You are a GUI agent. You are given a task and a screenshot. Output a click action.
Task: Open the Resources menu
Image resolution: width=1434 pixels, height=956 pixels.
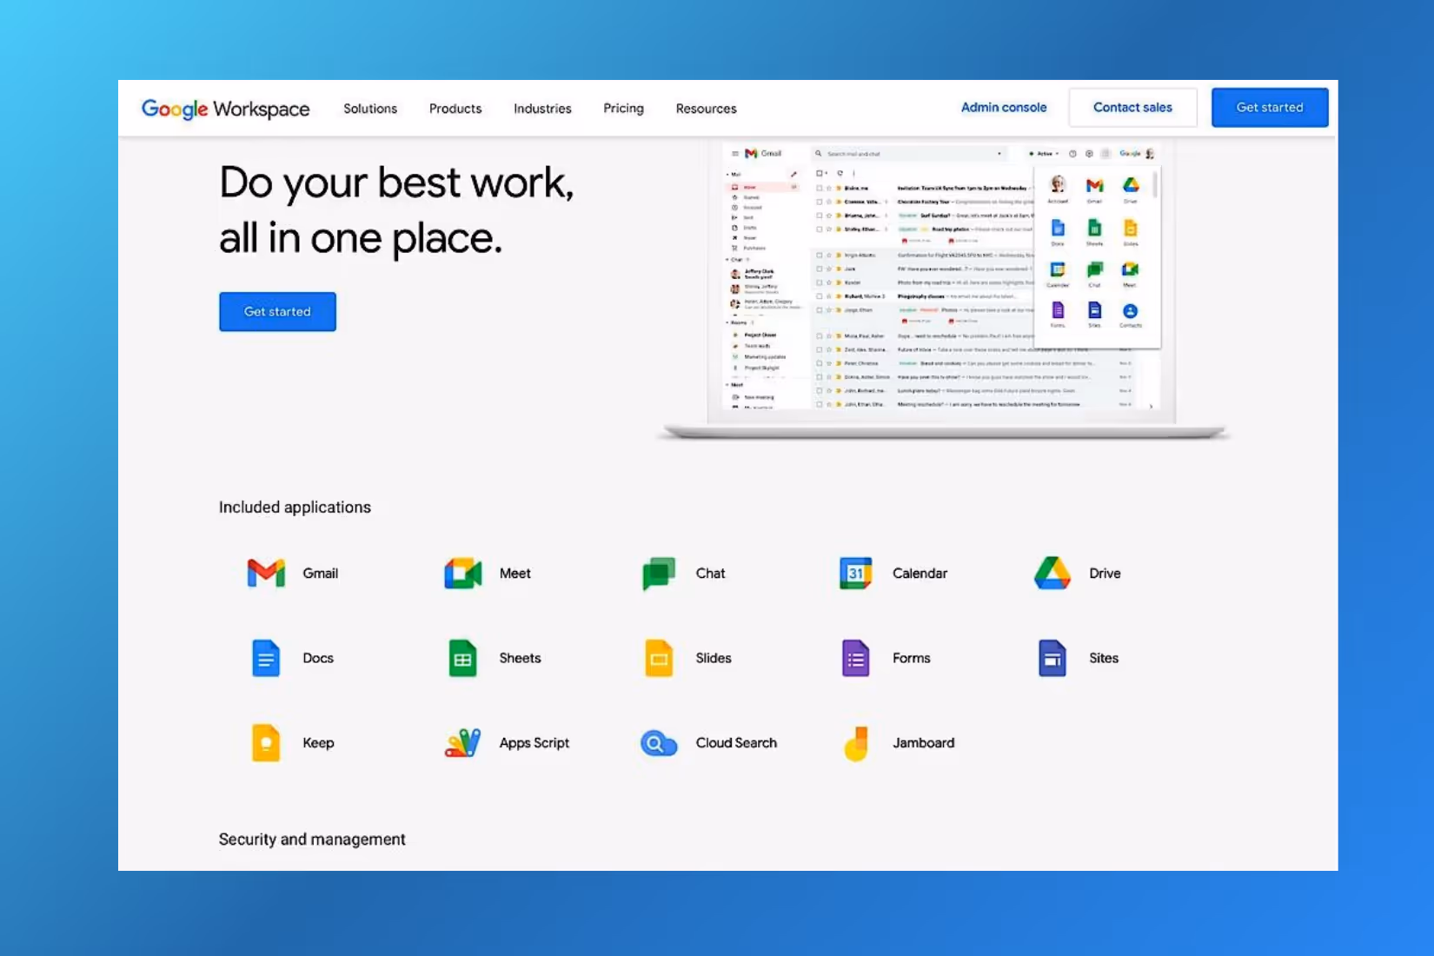(x=707, y=109)
